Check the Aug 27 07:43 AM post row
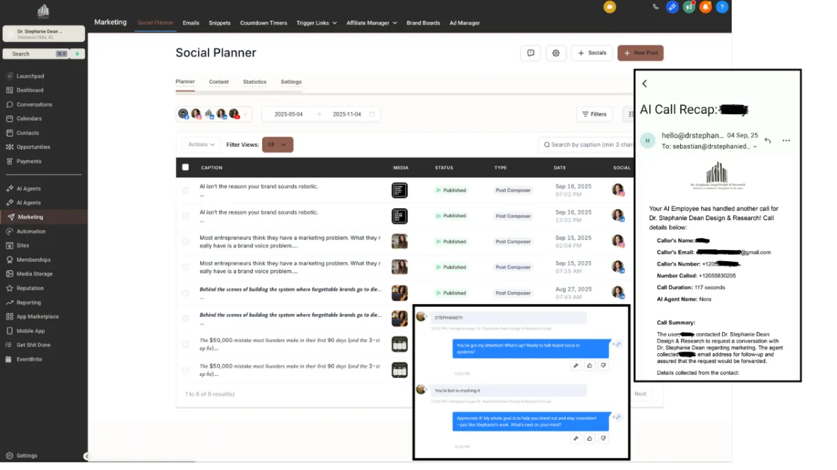Image resolution: width=837 pixels, height=470 pixels. click(186, 292)
